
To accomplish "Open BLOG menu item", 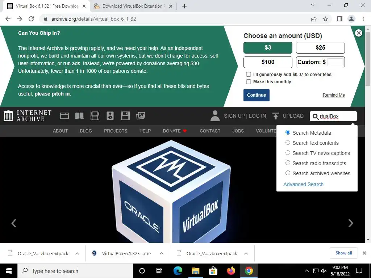I will pyautogui.click(x=86, y=131).
